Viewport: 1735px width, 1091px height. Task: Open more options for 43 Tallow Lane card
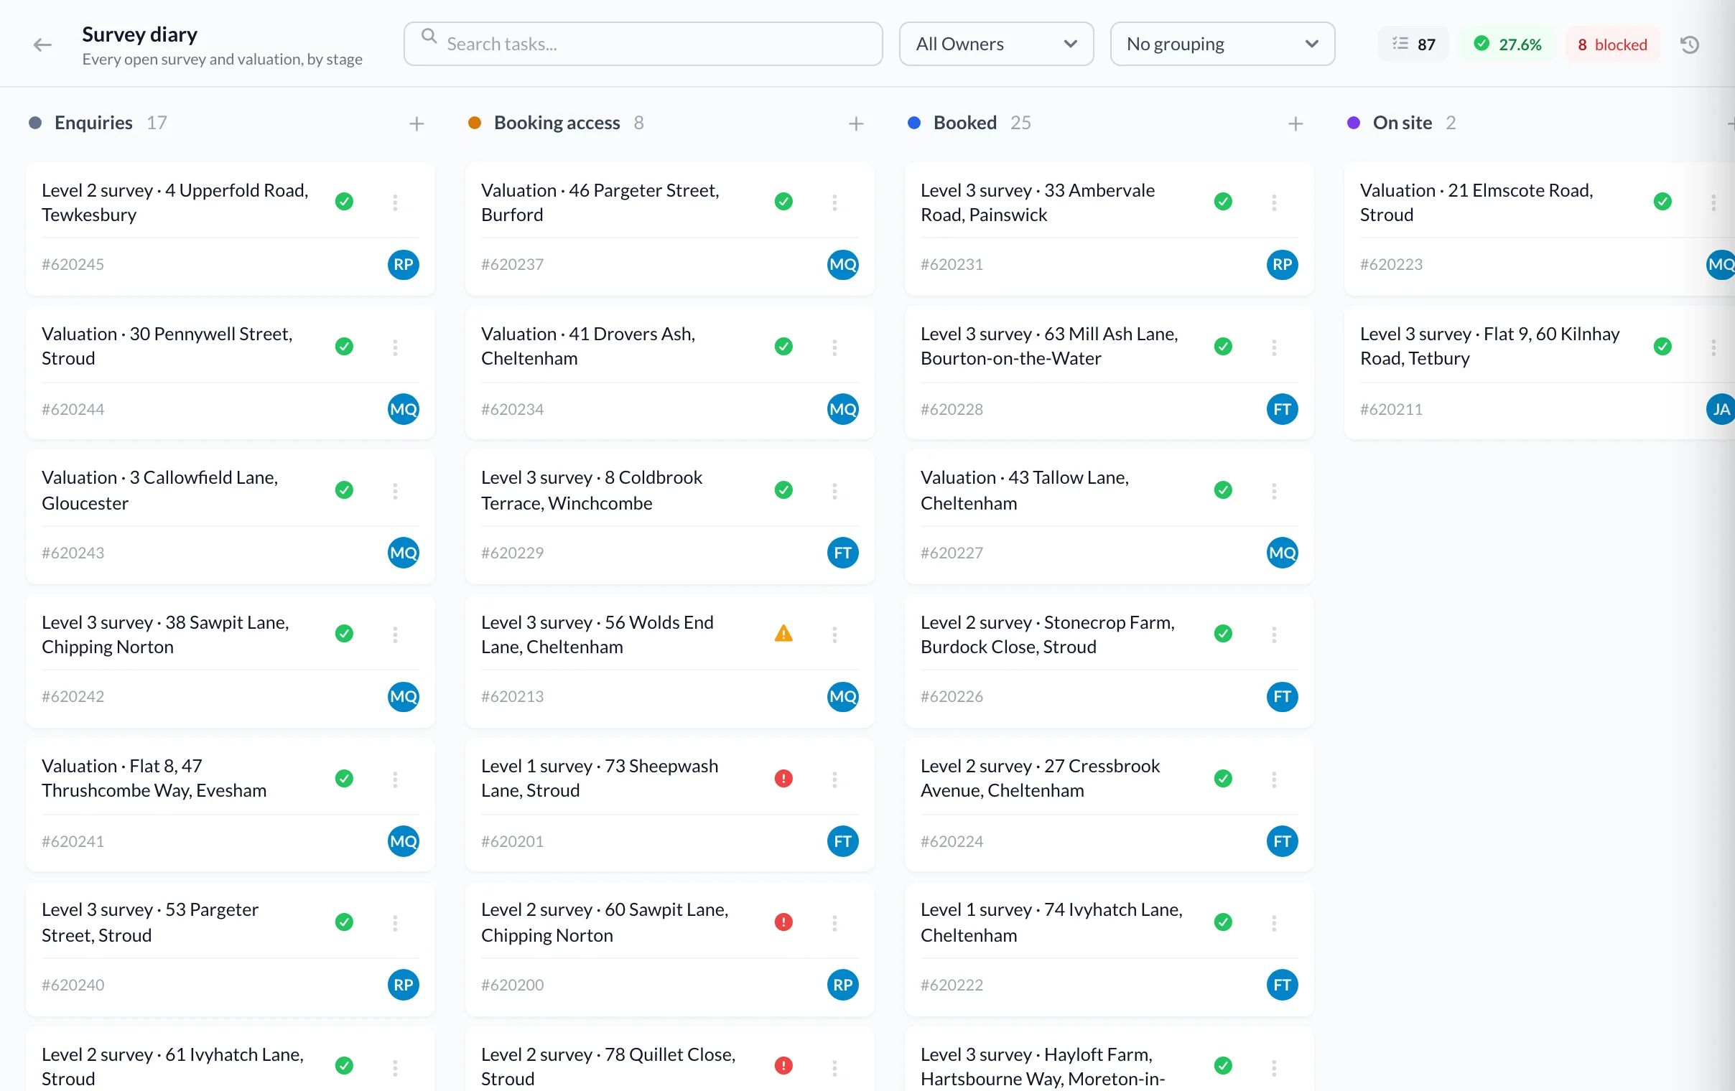[1274, 491]
